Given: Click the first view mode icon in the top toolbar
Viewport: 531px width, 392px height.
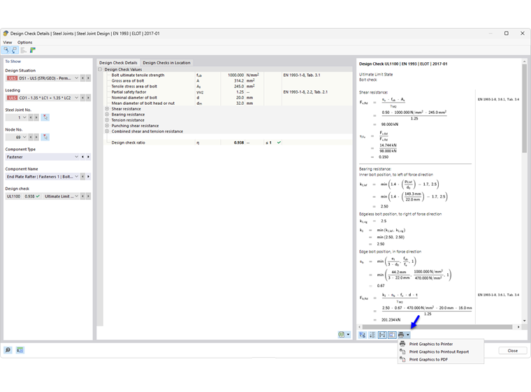Looking at the screenshot, I should click(6, 50).
